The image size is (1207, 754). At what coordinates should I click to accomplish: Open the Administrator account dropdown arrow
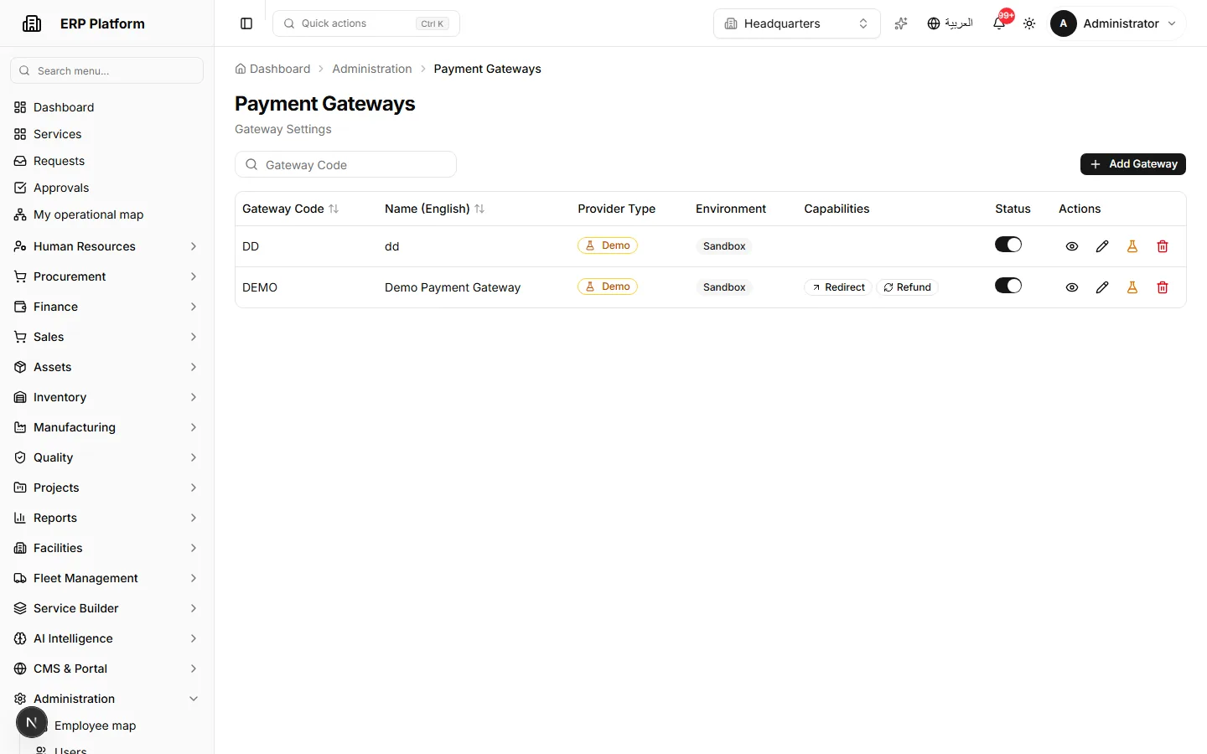[x=1172, y=23]
